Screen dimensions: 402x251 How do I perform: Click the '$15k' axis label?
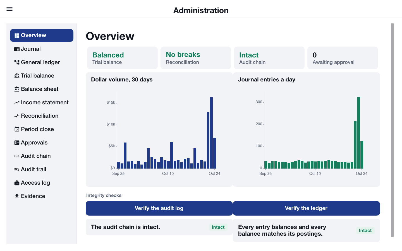[x=111, y=102]
